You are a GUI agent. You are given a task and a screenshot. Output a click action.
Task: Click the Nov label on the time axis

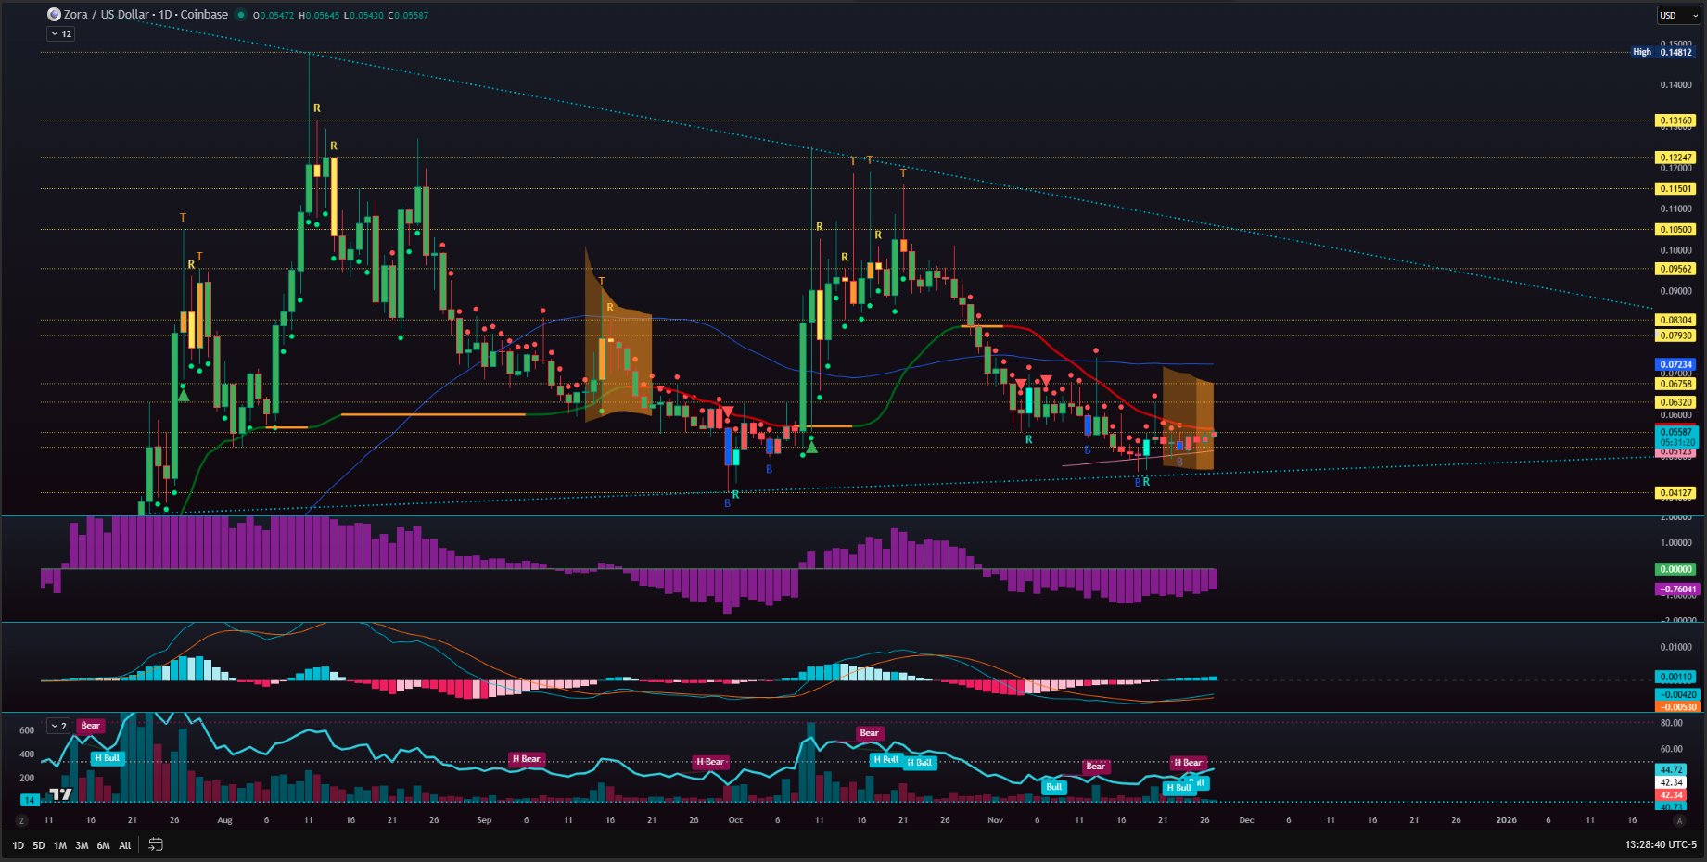pos(995,820)
